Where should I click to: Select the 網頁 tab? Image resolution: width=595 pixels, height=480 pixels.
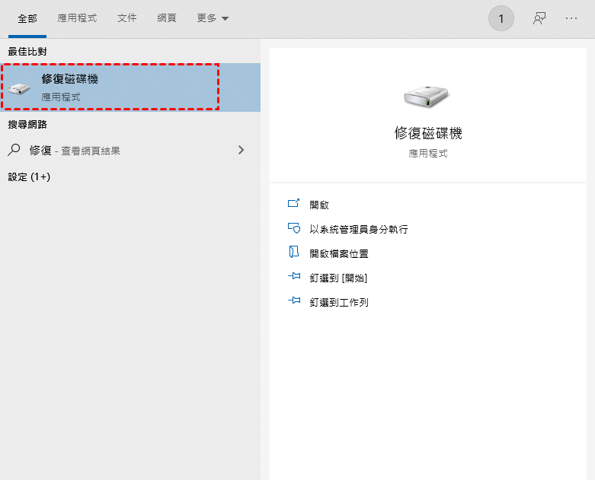[167, 17]
